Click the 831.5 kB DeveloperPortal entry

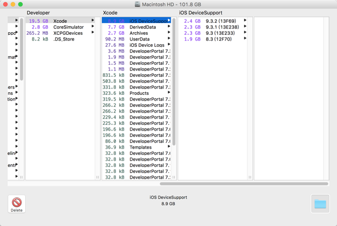point(136,75)
